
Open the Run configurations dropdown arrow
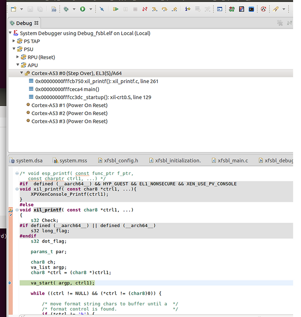click(x=91, y=9)
